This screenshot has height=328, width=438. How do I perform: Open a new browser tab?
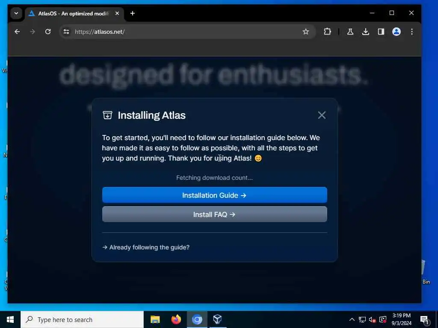pyautogui.click(x=133, y=13)
